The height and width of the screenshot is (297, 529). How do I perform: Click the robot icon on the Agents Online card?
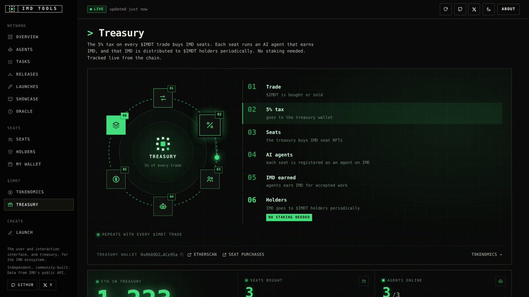pos(500,281)
